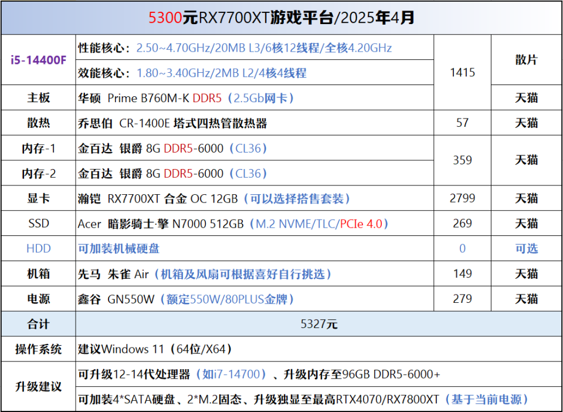Select the graphics card price "2799"
Viewport: 563px width, 412px height.
[463, 198]
